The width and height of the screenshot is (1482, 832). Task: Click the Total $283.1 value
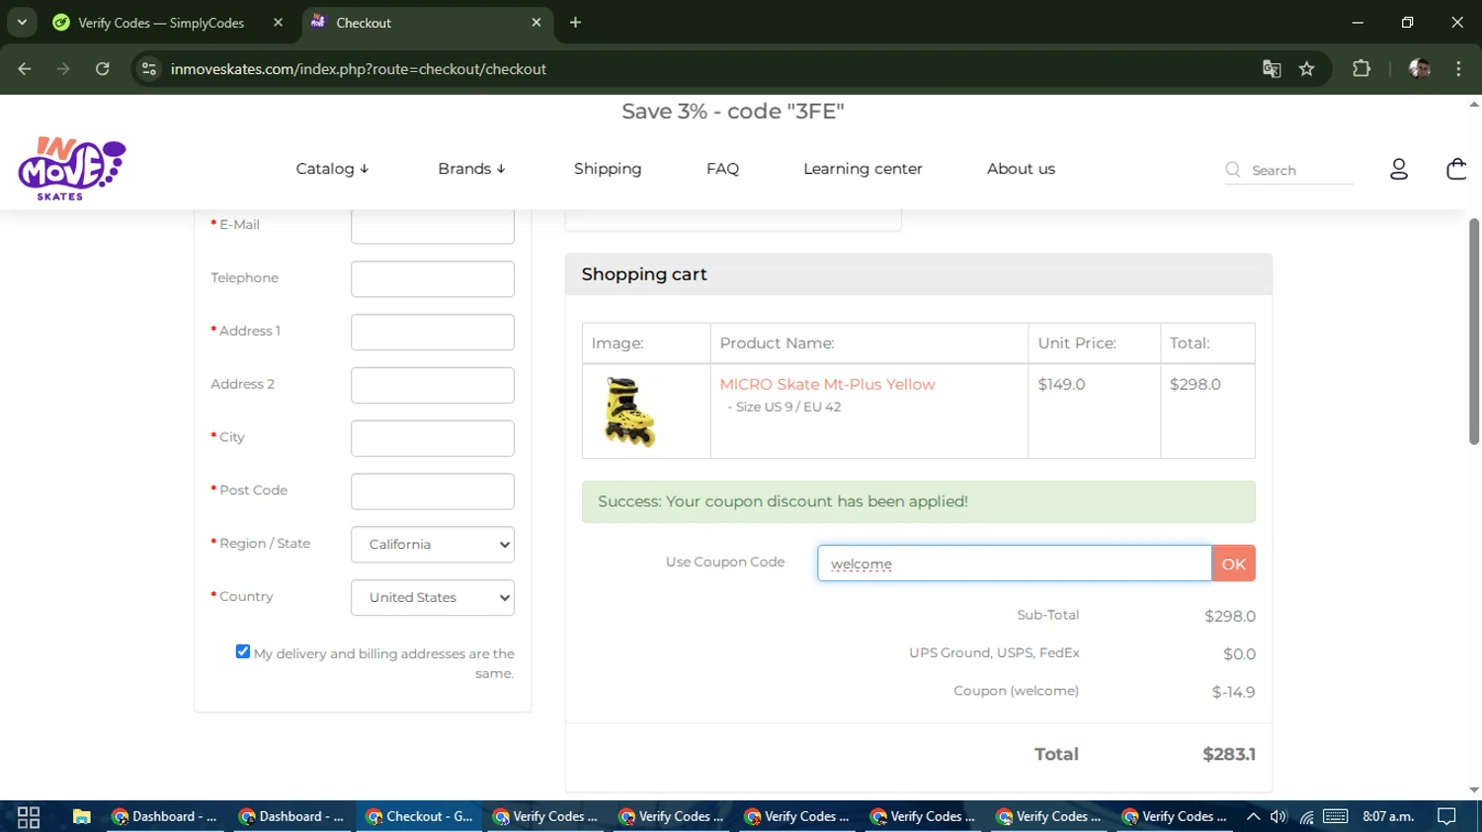pos(1229,754)
